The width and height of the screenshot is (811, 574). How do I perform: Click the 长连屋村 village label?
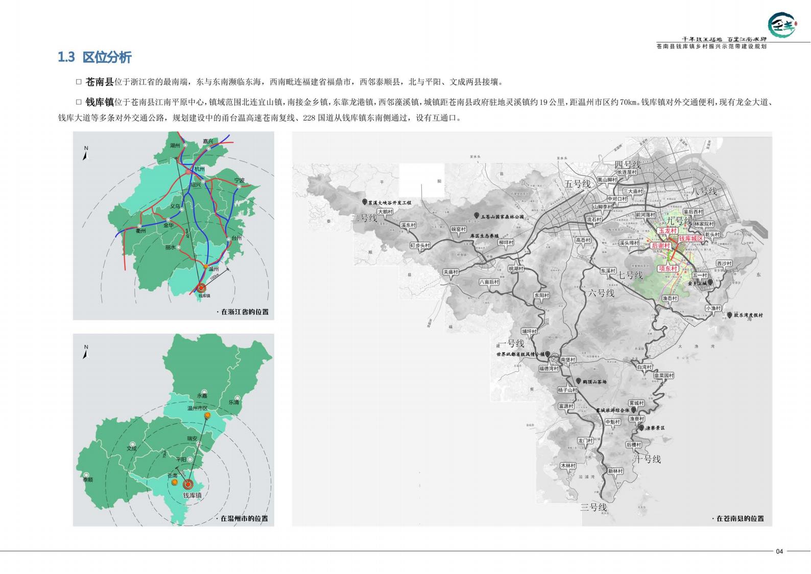[x=628, y=172]
